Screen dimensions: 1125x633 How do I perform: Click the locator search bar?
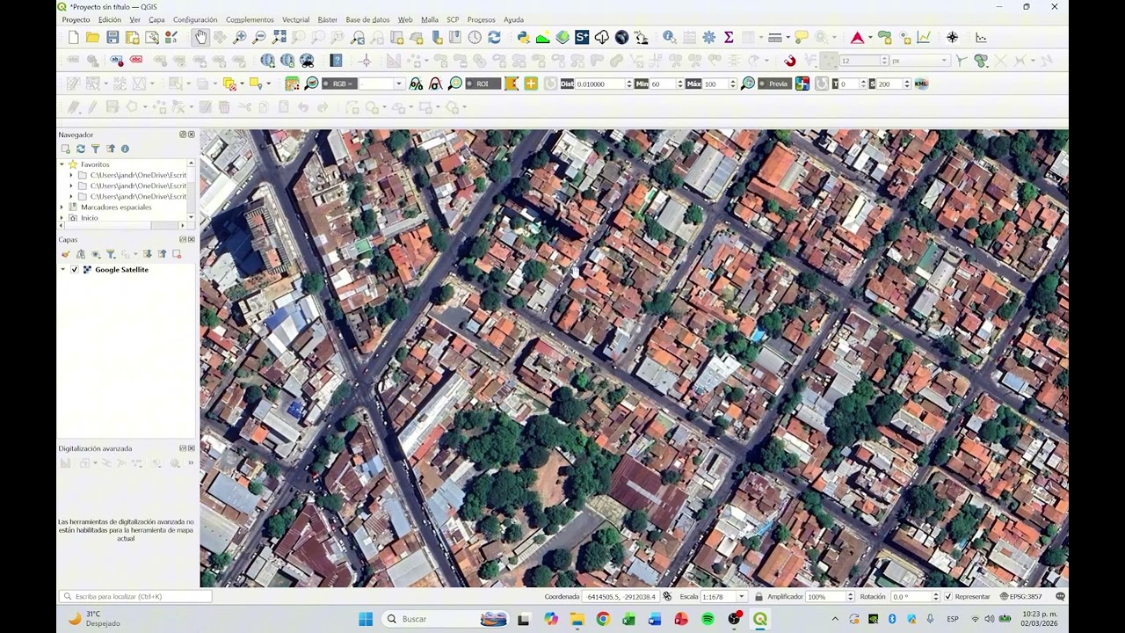(x=135, y=596)
